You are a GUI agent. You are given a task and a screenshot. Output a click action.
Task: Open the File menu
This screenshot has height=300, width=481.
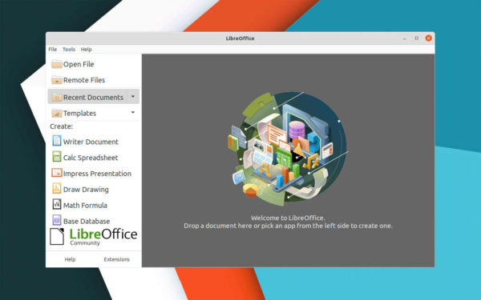click(x=53, y=50)
